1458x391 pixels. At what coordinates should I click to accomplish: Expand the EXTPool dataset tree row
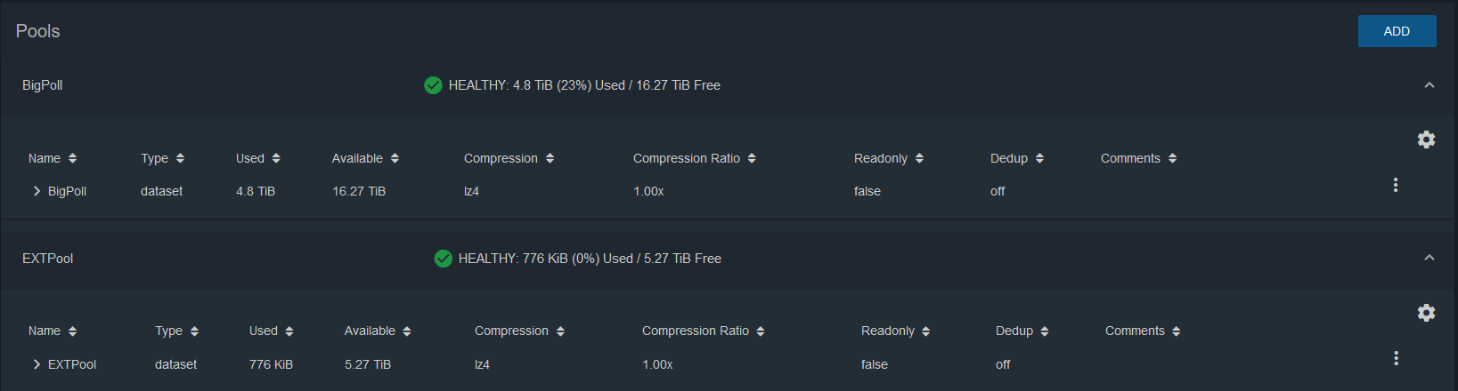click(x=37, y=364)
